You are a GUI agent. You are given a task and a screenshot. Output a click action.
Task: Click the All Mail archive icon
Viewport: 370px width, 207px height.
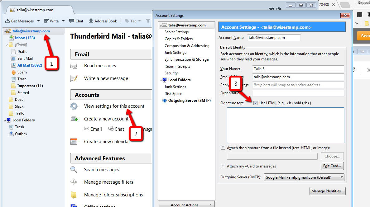pos(14,65)
